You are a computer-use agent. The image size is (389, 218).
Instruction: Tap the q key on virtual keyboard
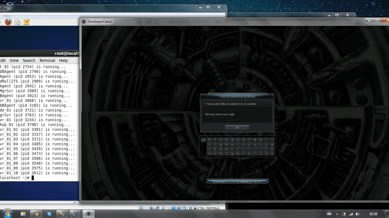(221, 144)
